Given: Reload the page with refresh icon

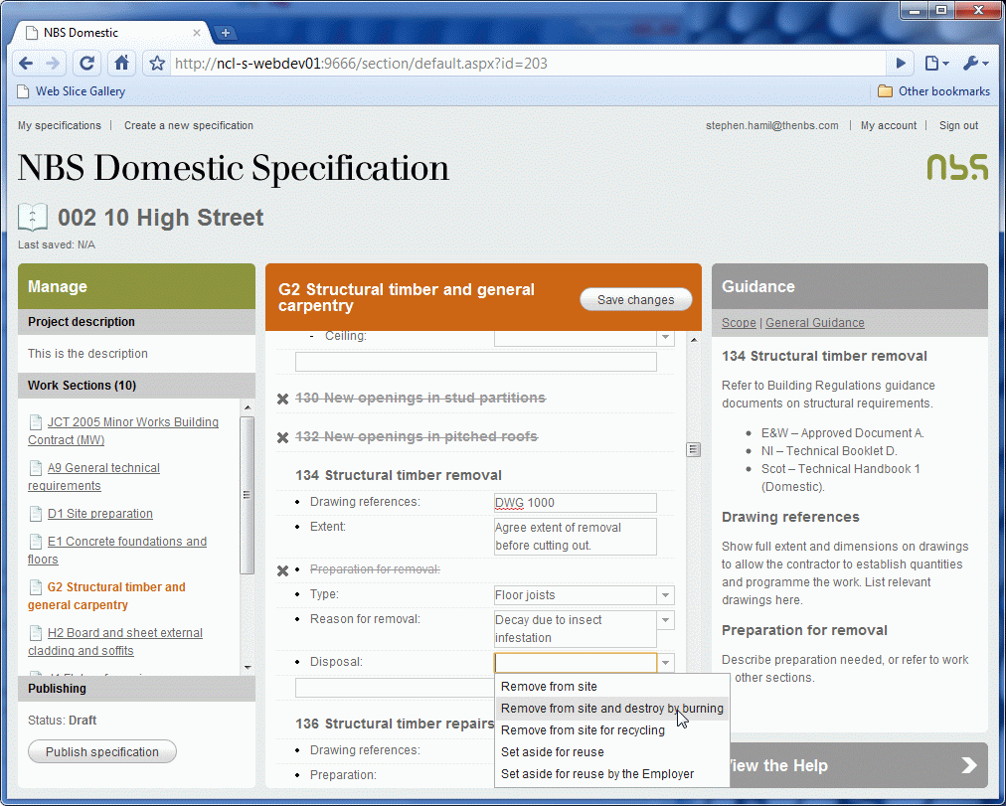Looking at the screenshot, I should (86, 63).
